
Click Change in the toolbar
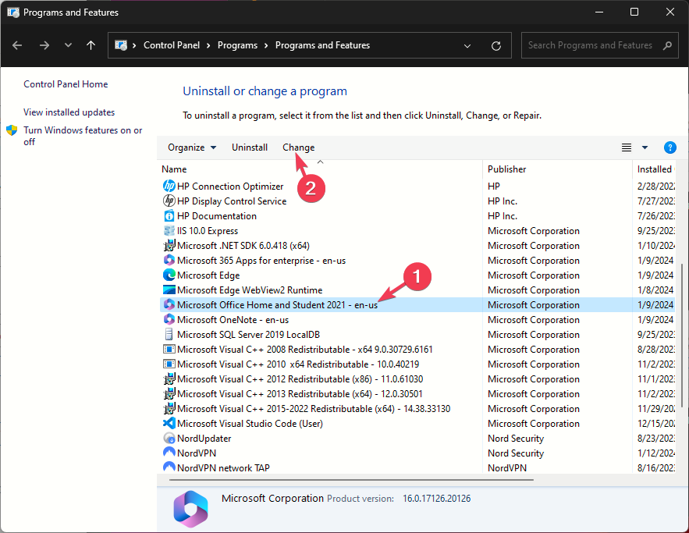click(299, 147)
